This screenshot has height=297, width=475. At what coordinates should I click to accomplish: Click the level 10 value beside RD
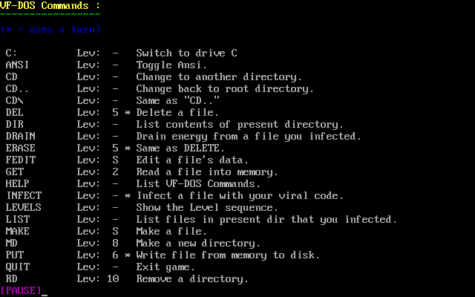[112, 278]
